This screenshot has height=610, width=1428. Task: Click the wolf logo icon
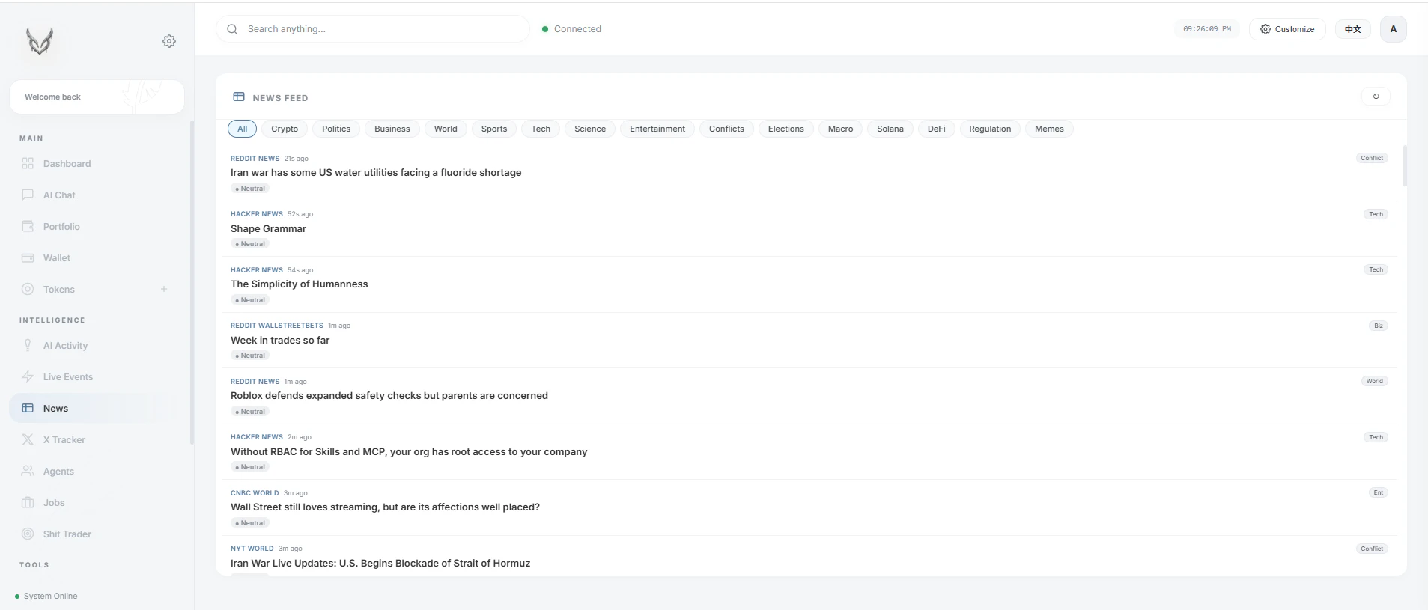tap(40, 41)
